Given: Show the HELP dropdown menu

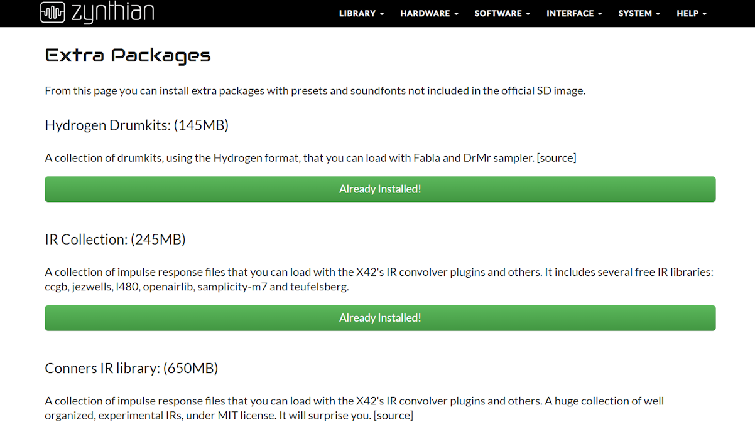Looking at the screenshot, I should (692, 13).
